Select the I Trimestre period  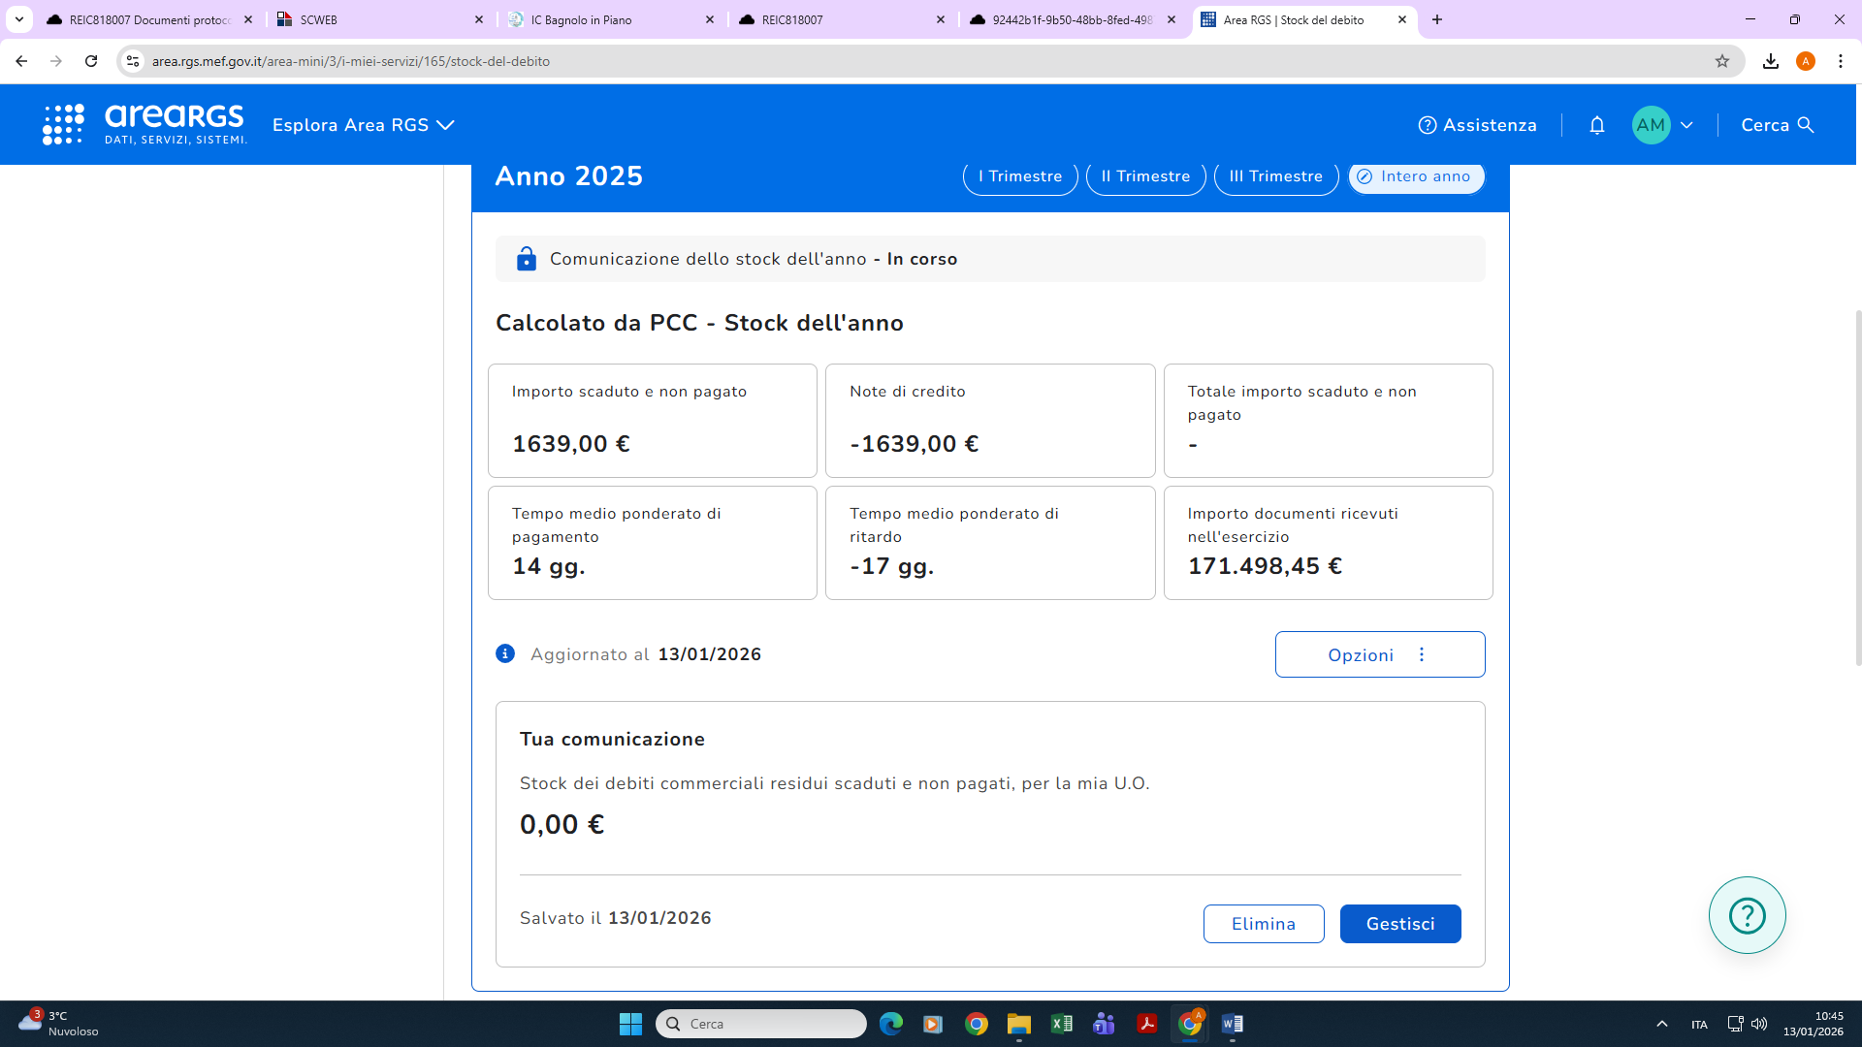tap(1019, 176)
